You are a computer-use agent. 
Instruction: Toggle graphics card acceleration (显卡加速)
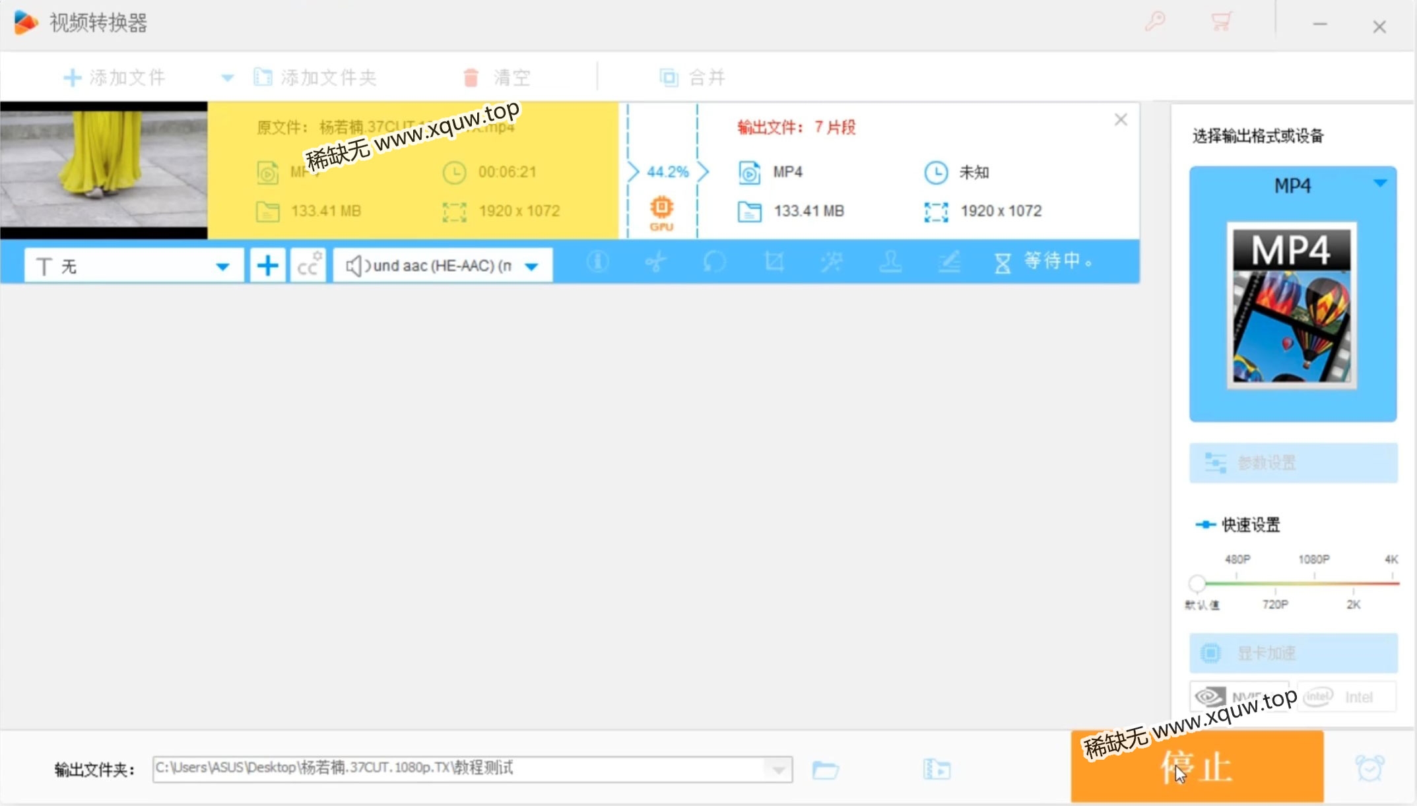(1293, 653)
